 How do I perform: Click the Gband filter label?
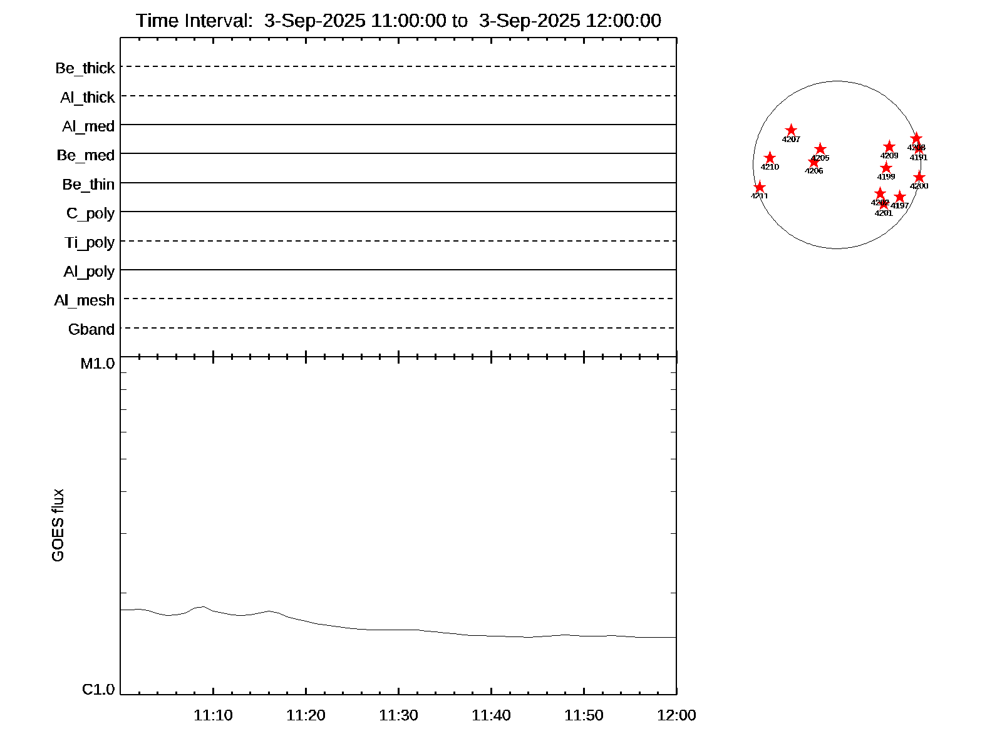pyautogui.click(x=91, y=329)
